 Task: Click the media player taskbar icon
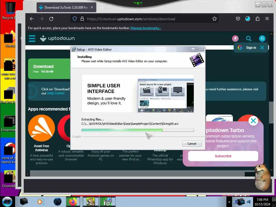tap(40, 202)
